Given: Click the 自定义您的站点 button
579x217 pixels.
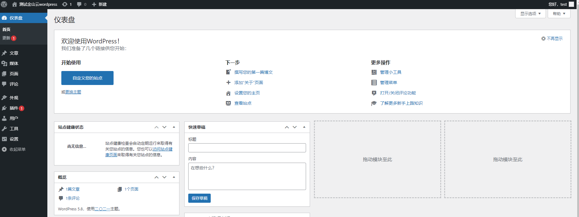Looking at the screenshot, I should pos(87,78).
